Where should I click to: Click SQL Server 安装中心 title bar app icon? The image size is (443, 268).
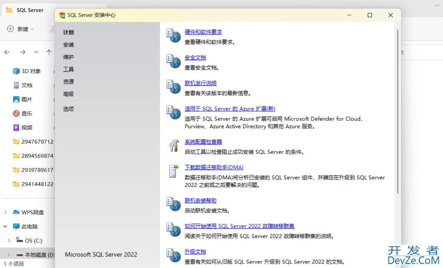point(62,15)
